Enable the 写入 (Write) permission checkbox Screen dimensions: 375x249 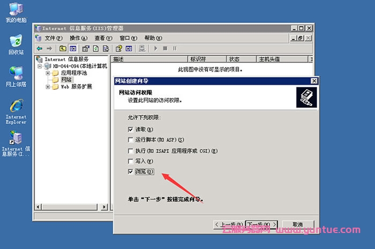pyautogui.click(x=130, y=161)
